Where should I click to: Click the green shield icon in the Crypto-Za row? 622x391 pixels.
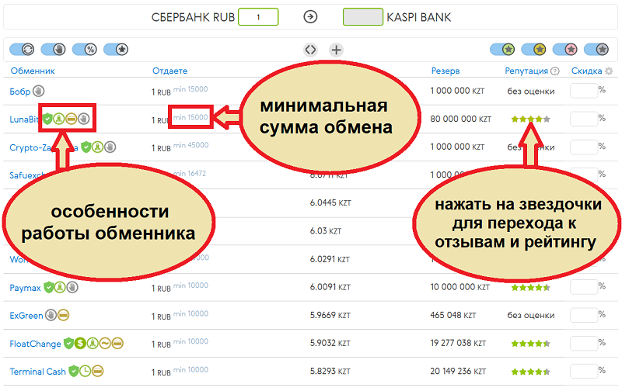point(86,147)
